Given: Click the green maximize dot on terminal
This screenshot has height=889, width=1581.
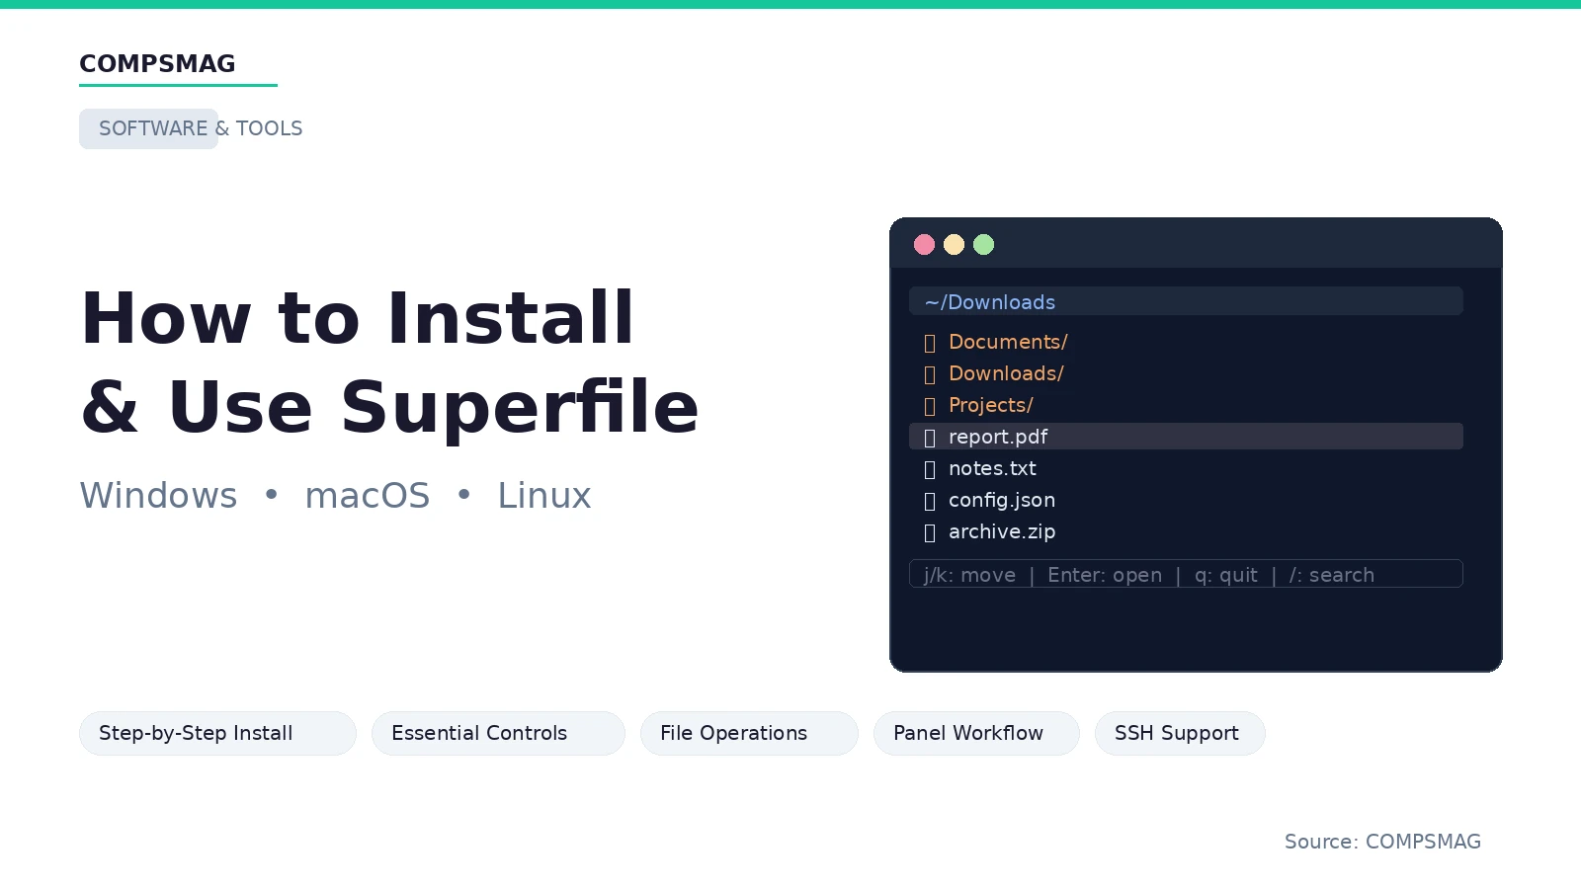Looking at the screenshot, I should [983, 244].
